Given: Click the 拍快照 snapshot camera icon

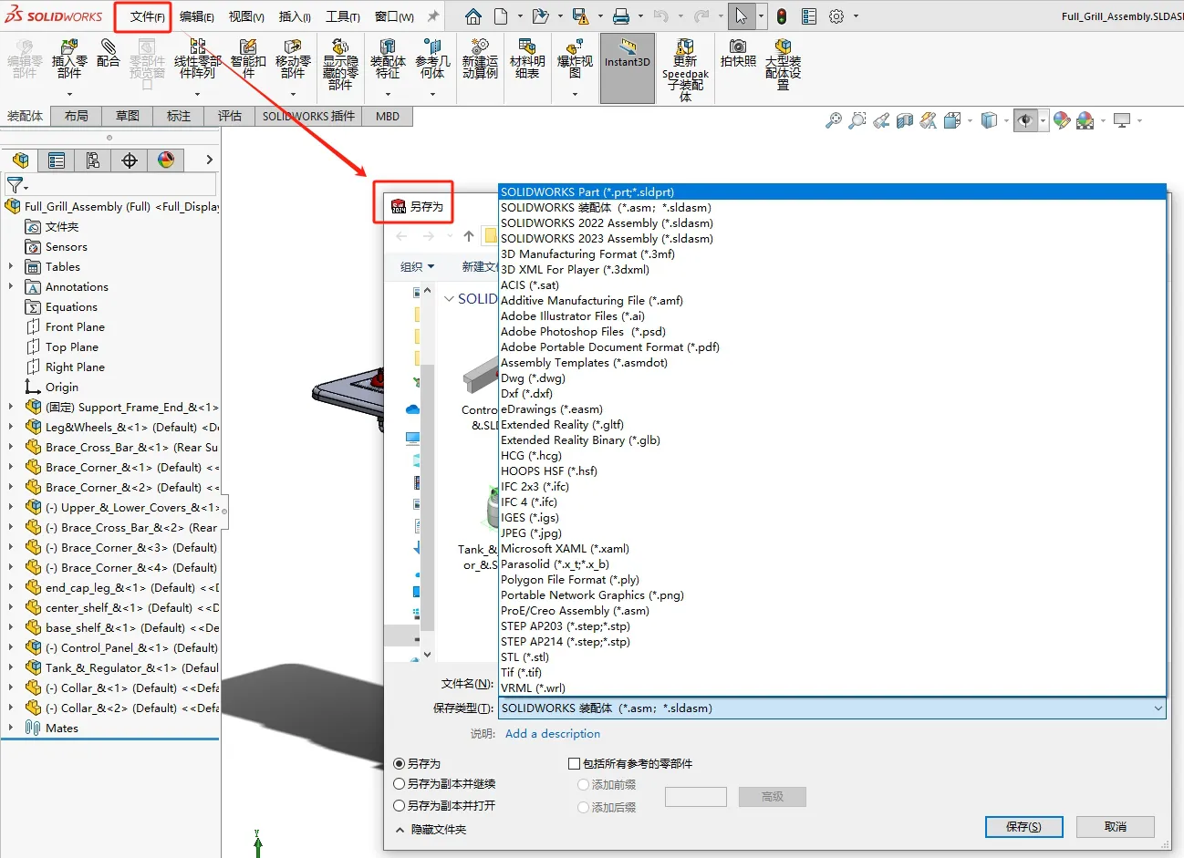Looking at the screenshot, I should pyautogui.click(x=738, y=53).
